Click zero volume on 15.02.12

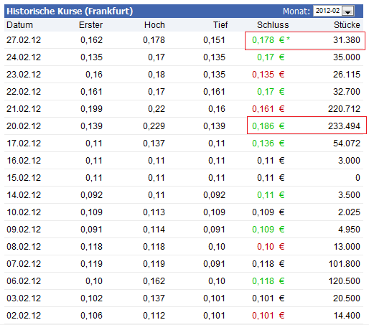click(358, 178)
